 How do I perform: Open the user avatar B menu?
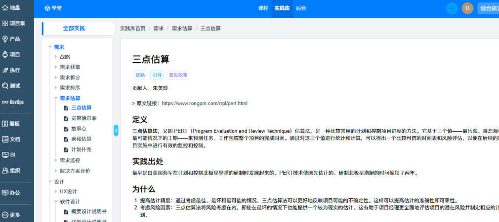pyautogui.click(x=467, y=8)
